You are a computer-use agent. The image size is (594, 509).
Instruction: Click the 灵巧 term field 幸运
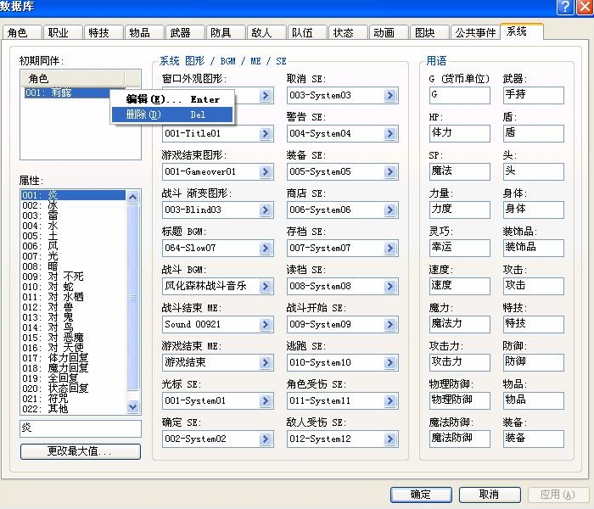(460, 248)
